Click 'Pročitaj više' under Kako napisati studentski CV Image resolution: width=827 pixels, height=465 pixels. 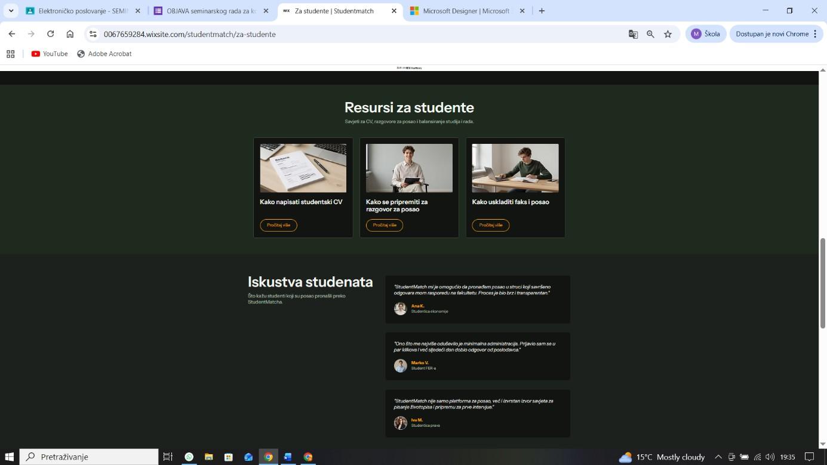coord(278,225)
